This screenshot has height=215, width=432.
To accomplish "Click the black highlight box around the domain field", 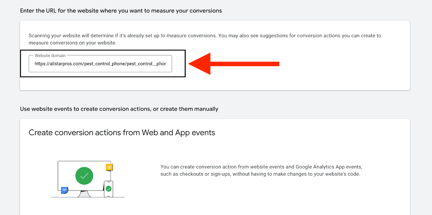I will tap(103, 51).
